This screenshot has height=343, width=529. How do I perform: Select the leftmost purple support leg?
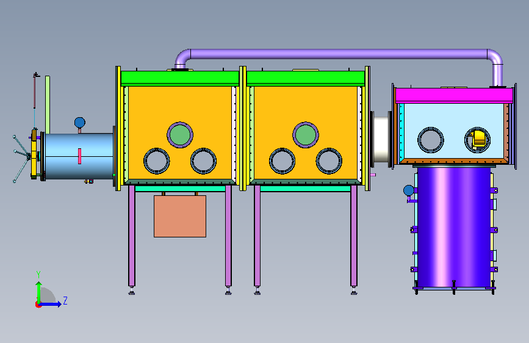(x=132, y=236)
